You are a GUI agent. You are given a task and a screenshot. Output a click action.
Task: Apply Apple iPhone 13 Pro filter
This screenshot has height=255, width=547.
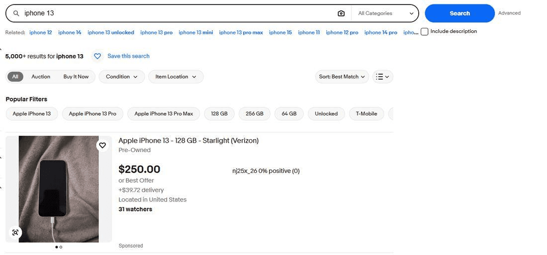pyautogui.click(x=92, y=114)
